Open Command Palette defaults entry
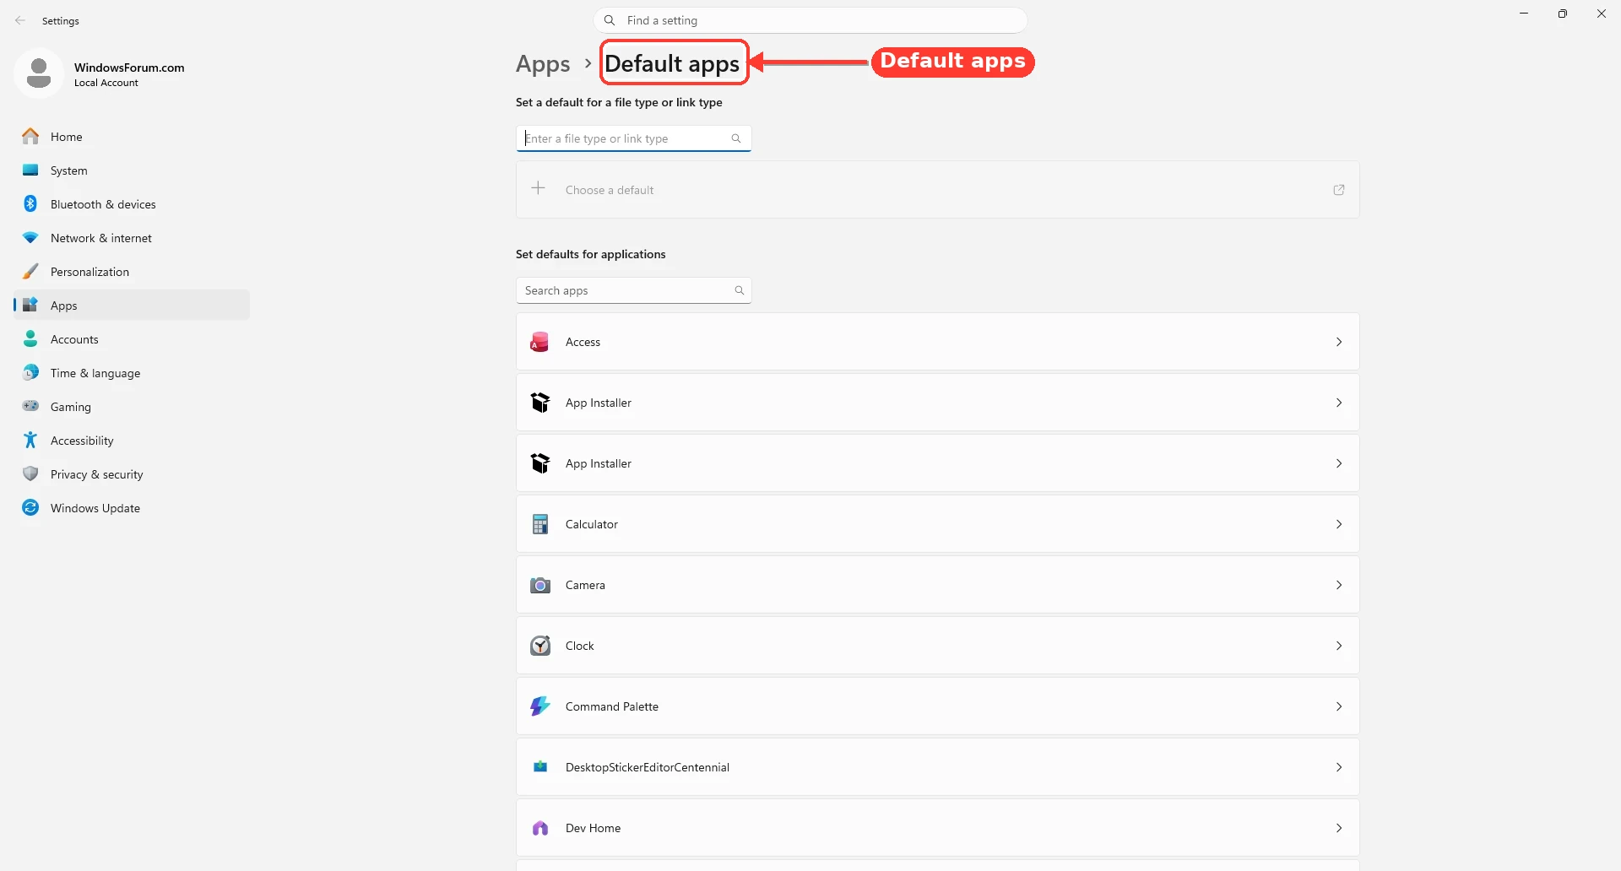This screenshot has width=1621, height=871. [x=938, y=706]
